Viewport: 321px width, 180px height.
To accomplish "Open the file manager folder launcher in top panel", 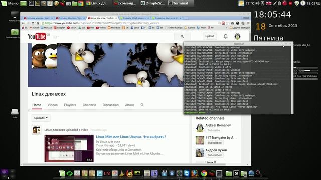I will tap(75, 3).
